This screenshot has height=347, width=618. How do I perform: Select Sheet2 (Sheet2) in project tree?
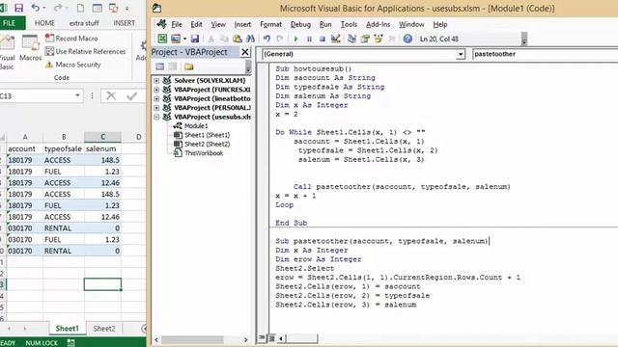(x=207, y=144)
